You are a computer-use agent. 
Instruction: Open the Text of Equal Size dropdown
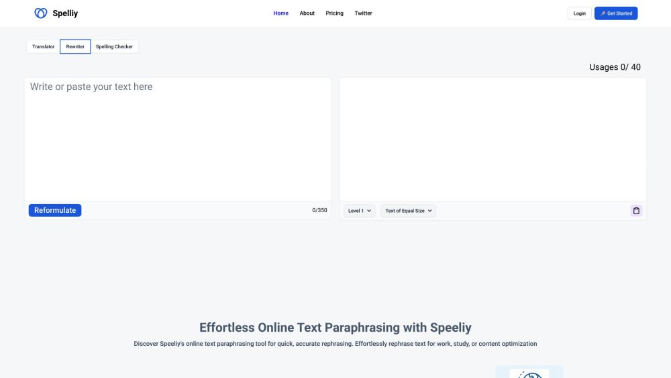click(409, 211)
